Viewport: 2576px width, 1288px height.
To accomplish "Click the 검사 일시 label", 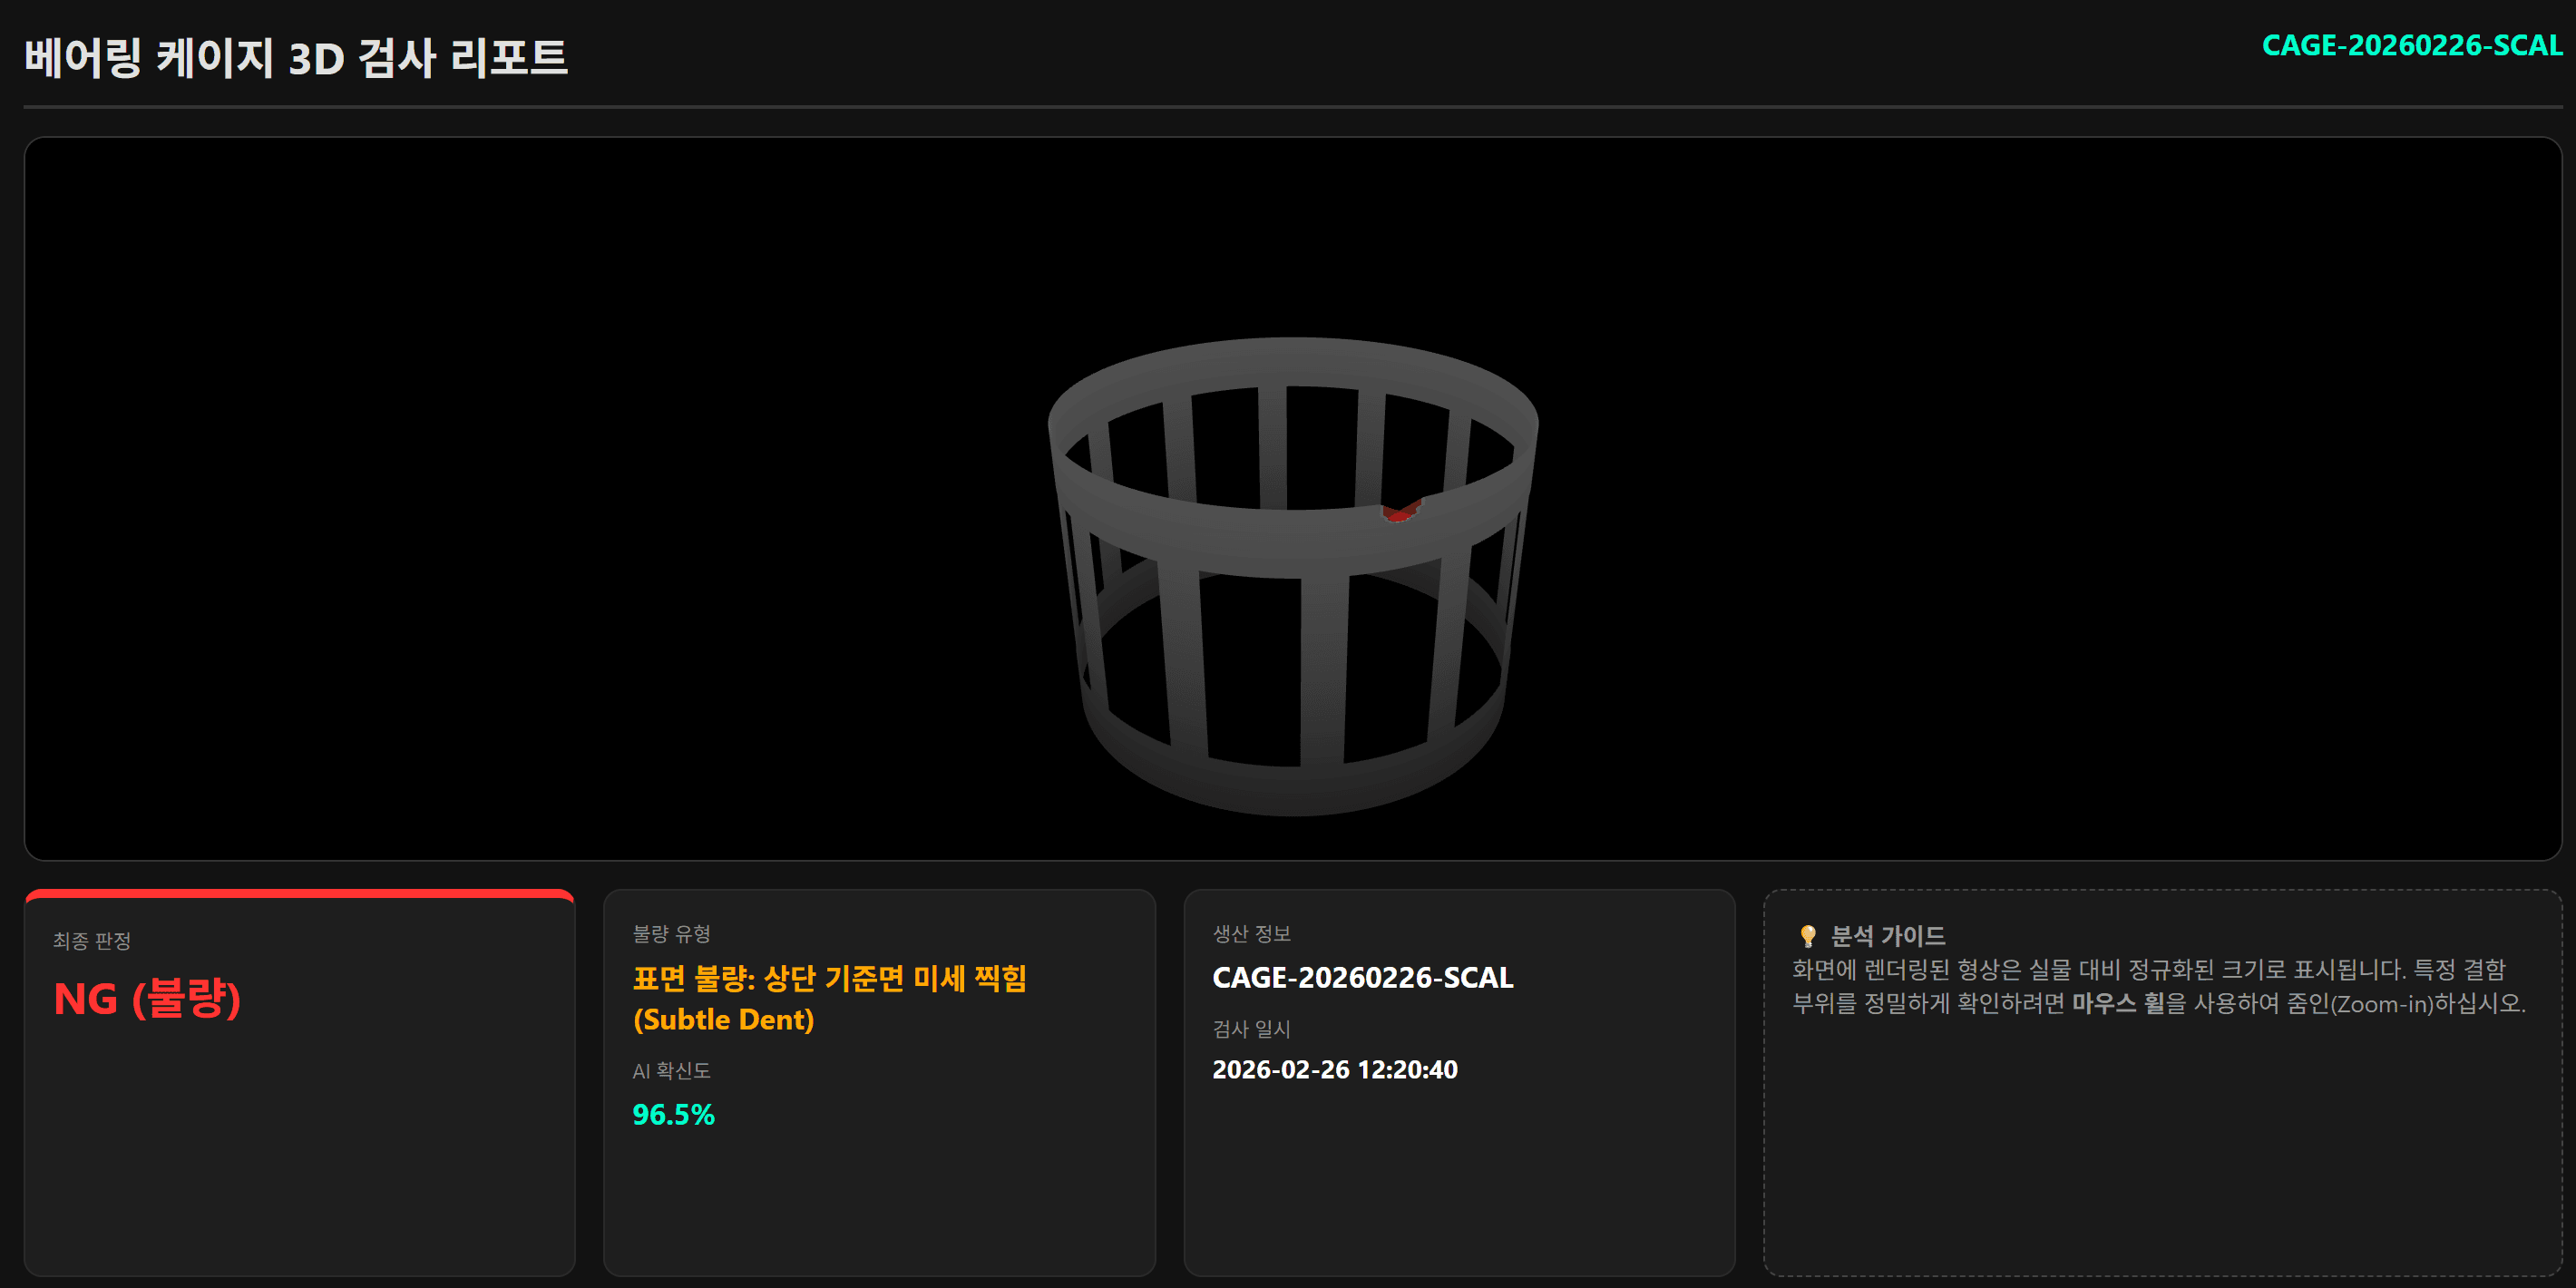I will click(1251, 1028).
